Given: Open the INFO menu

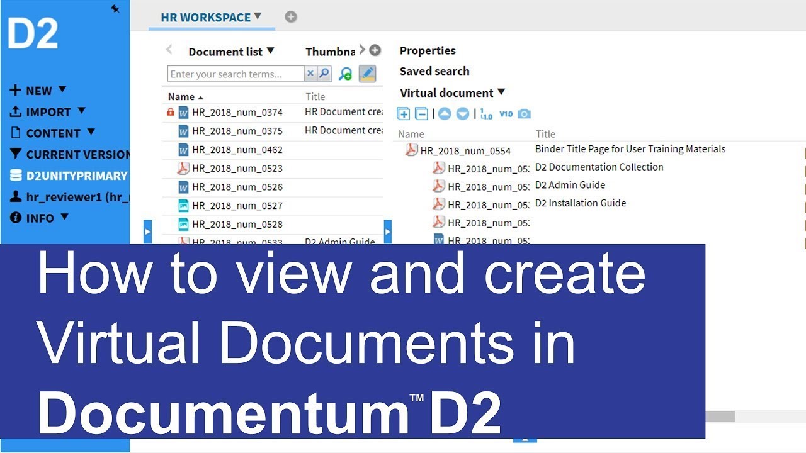Looking at the screenshot, I should 39,218.
